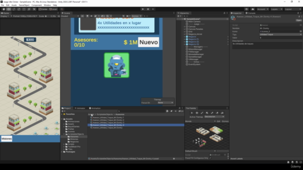This screenshot has width=303, height=170.
Task: Click the favorite star icon in Project toolbar
Action: [x=176, y=111]
